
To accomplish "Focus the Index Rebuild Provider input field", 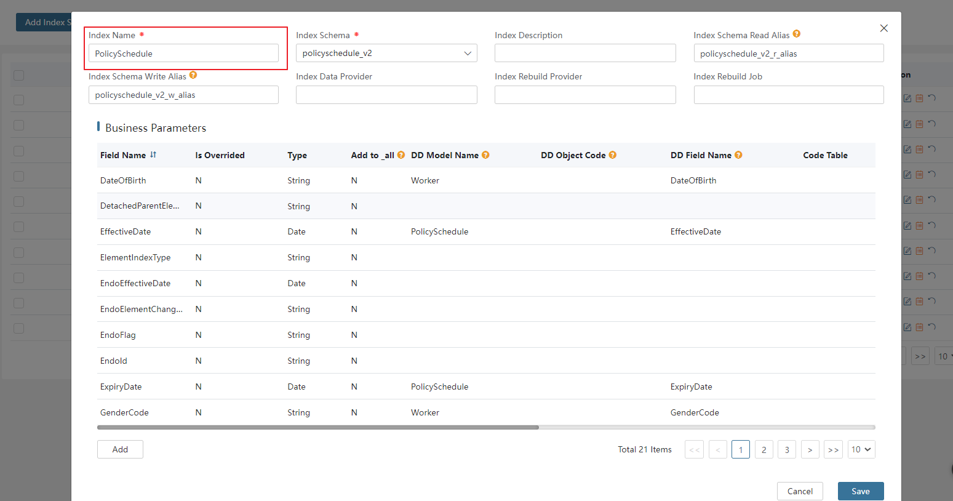I will [x=585, y=95].
